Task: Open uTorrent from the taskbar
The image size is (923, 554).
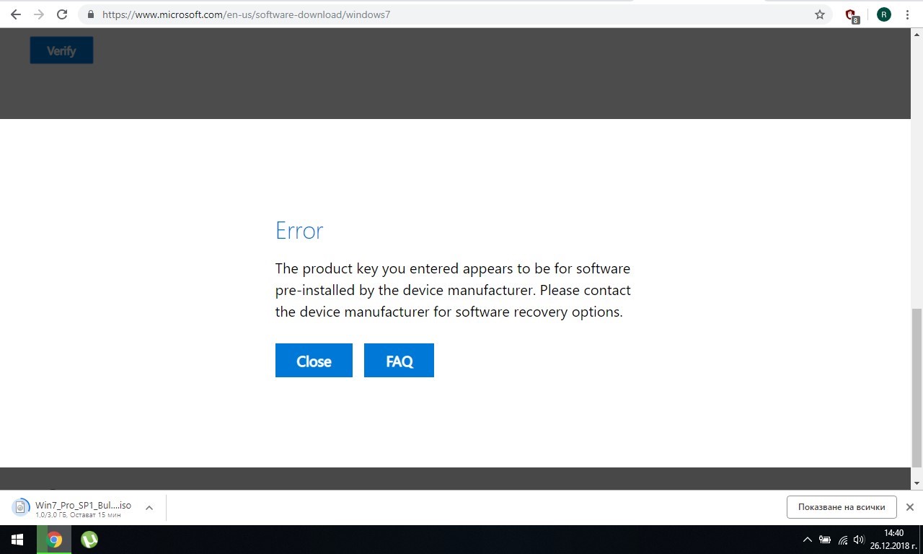Action: pyautogui.click(x=89, y=540)
